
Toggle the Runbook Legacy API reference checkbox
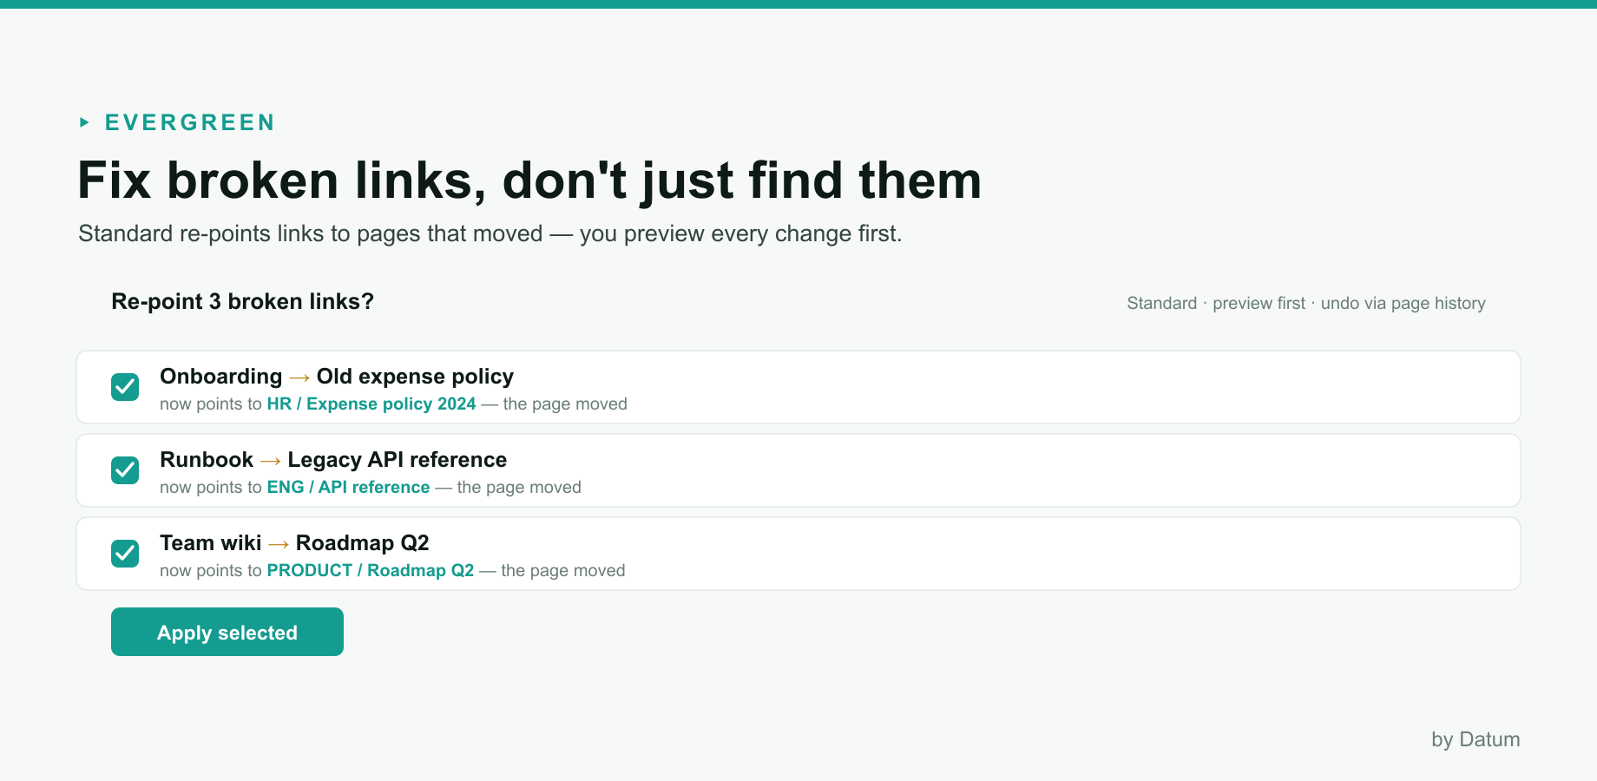pyautogui.click(x=125, y=470)
